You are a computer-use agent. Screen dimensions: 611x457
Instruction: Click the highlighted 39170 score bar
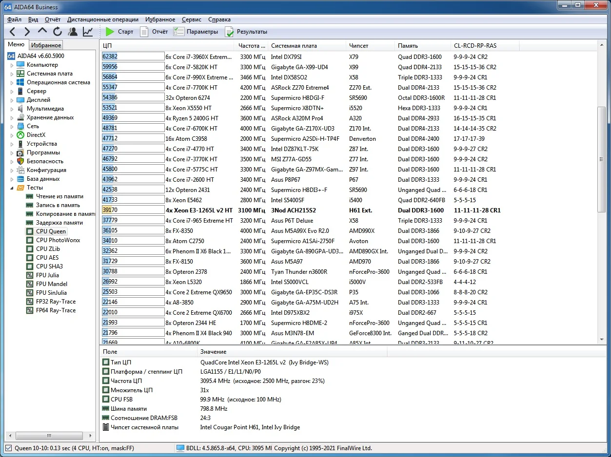tap(133, 210)
